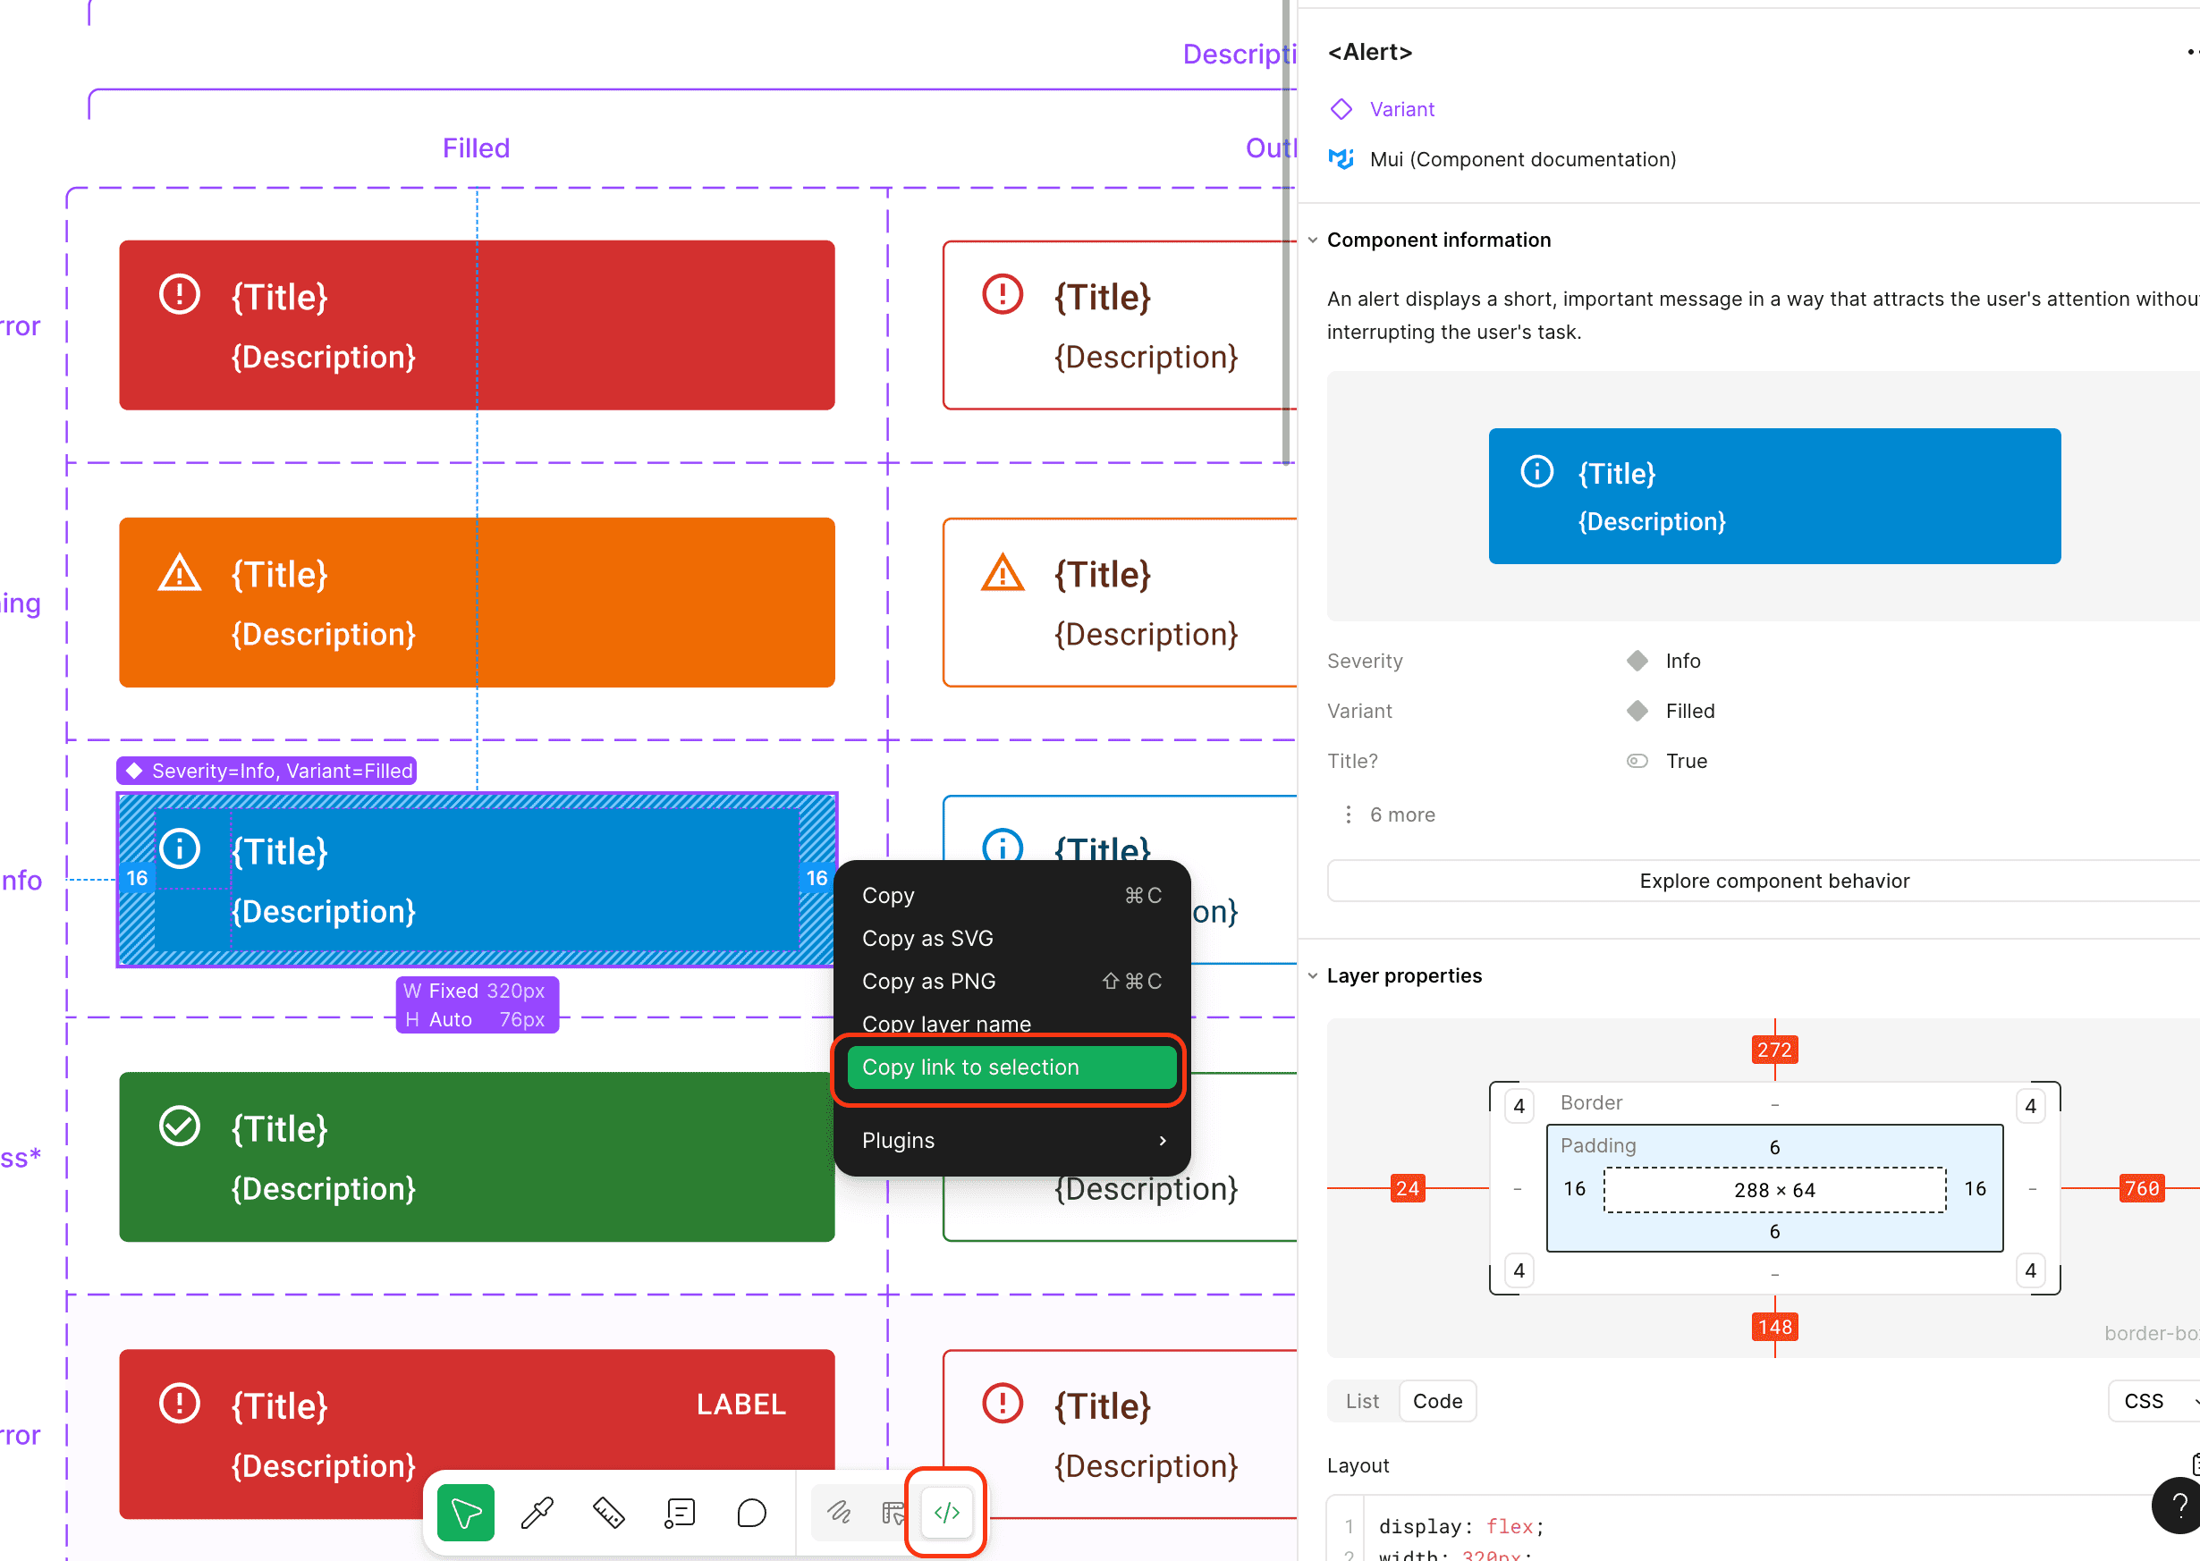Viewport: 2200px width, 1561px height.
Task: Select the Measure ruler tool
Action: [608, 1512]
